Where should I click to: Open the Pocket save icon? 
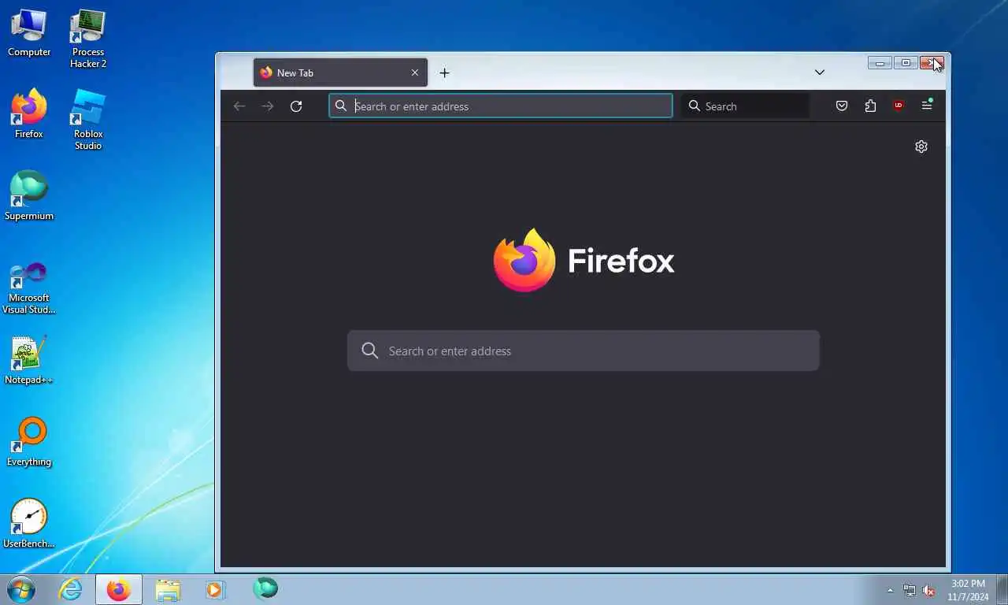(x=842, y=106)
